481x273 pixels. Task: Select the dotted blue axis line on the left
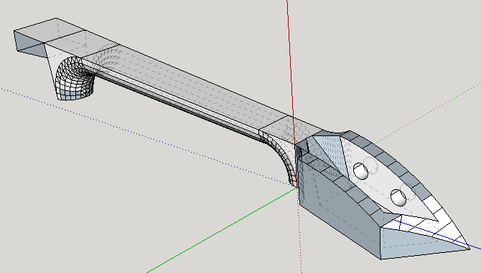pyautogui.click(x=147, y=136)
